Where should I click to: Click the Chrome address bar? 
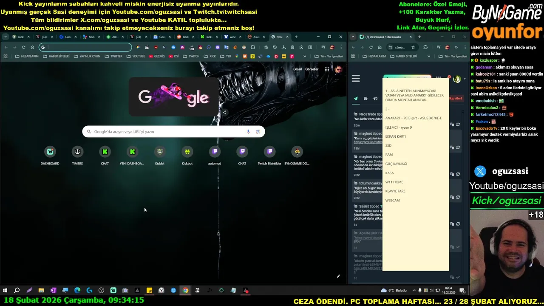85,47
